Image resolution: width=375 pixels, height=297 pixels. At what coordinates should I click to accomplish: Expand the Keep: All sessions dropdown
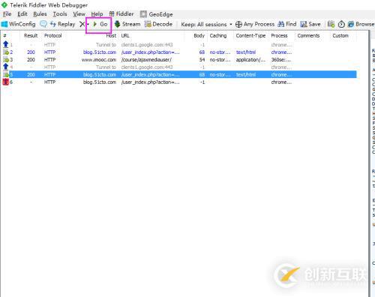pos(206,24)
